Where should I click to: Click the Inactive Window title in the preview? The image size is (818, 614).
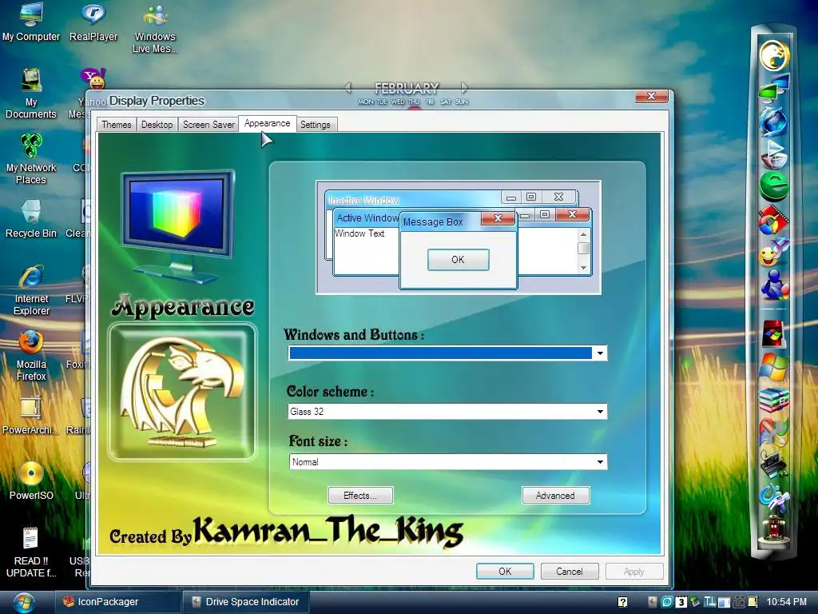[x=363, y=200]
